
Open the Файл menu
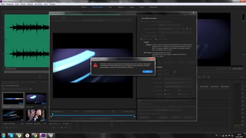[3, 4]
